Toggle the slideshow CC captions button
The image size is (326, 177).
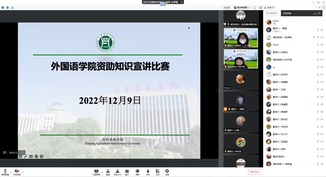[x=31, y=156]
